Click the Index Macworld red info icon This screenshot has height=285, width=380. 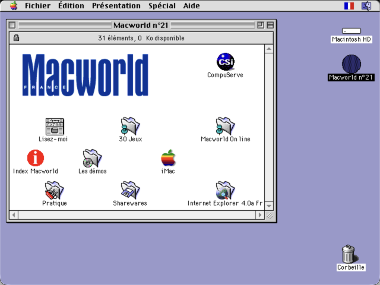point(36,158)
